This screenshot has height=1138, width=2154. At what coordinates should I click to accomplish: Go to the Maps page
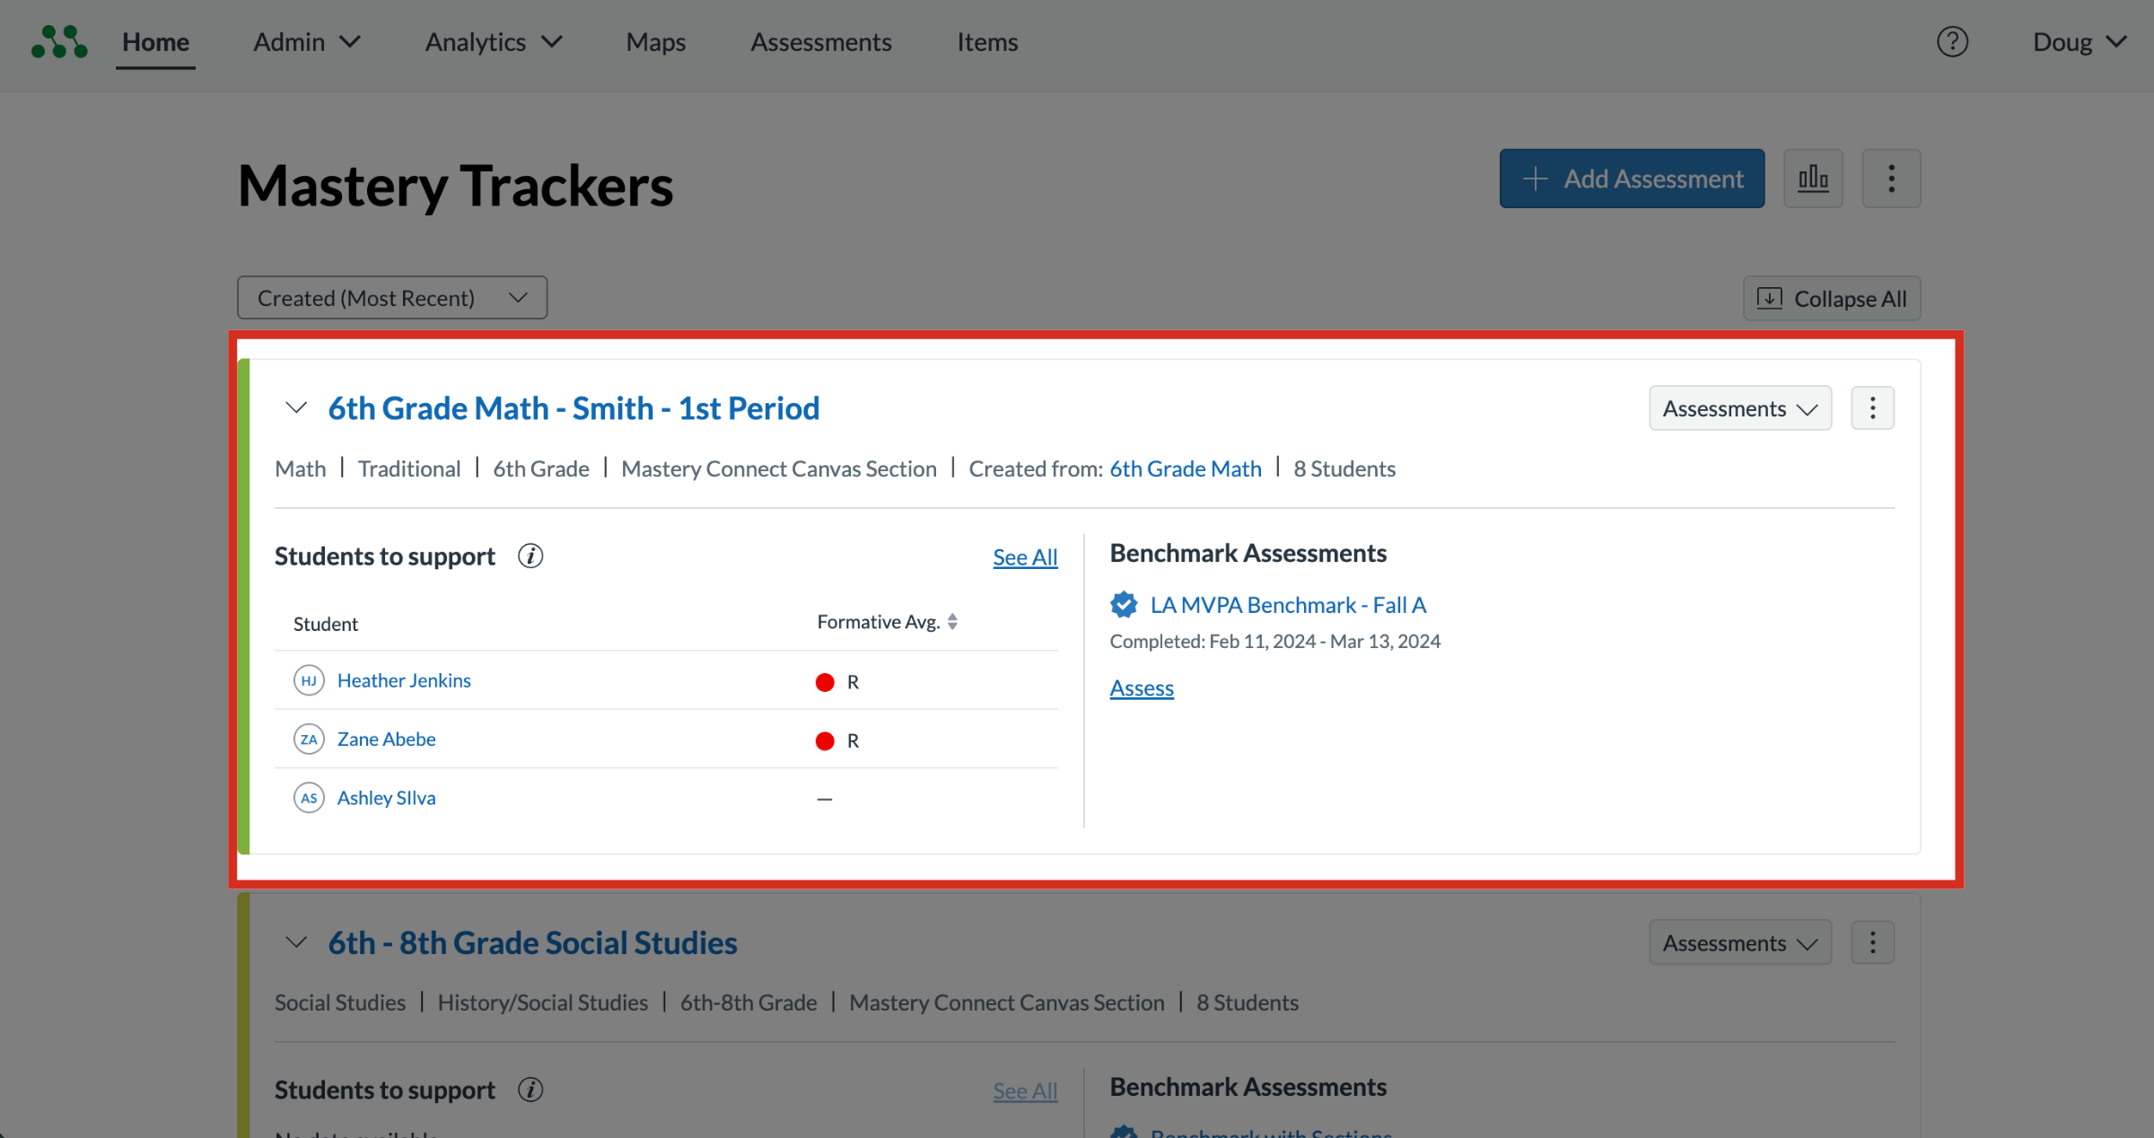point(655,42)
